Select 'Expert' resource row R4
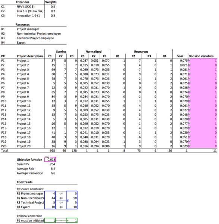The height and width of the screenshot is (224, 219). pyautogui.click(x=21, y=43)
